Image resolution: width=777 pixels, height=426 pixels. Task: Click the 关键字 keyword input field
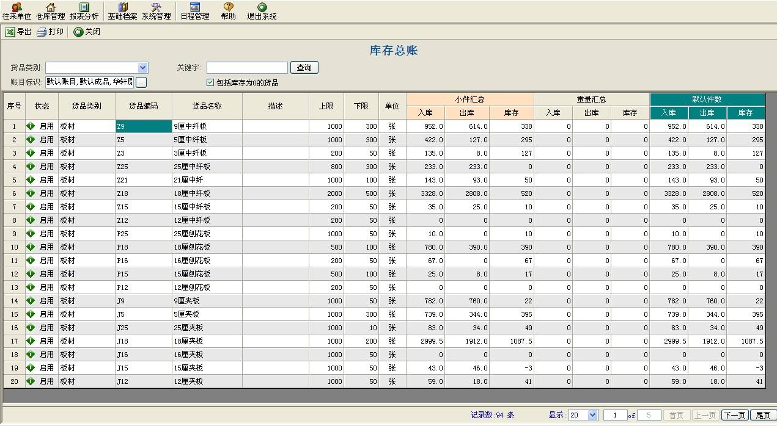(x=247, y=67)
